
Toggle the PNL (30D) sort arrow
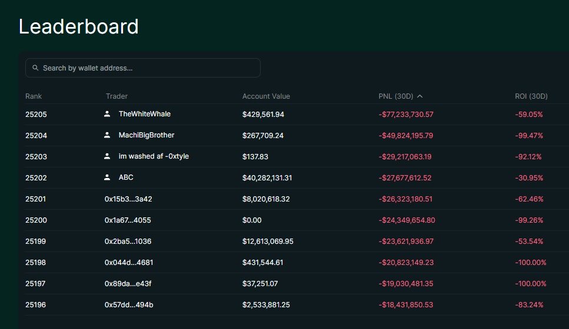420,96
